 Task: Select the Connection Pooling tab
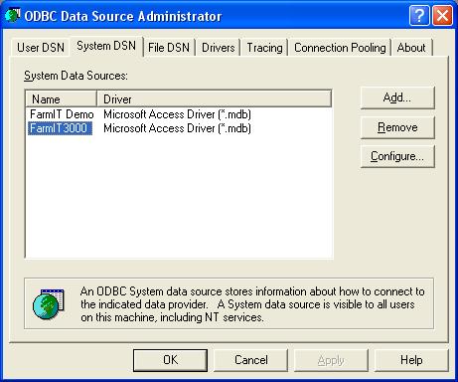(340, 48)
